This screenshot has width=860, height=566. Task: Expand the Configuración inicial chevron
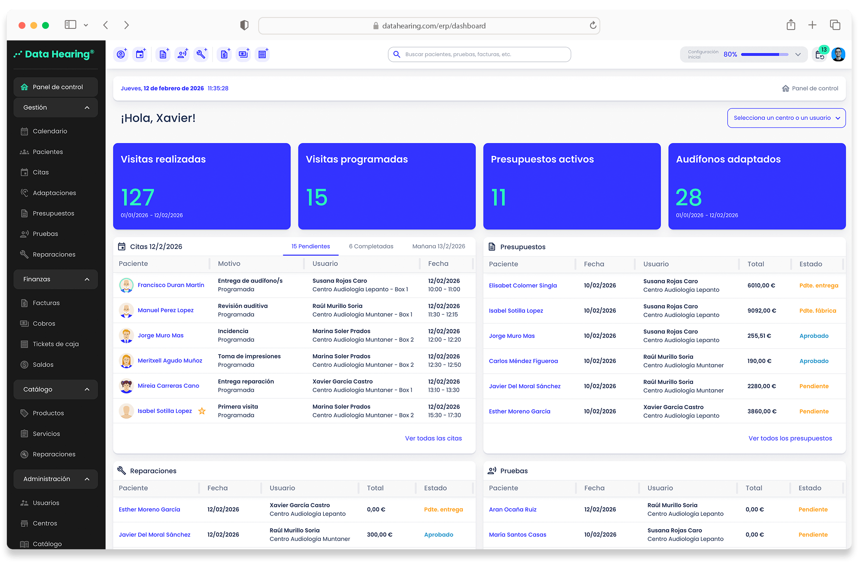pos(798,54)
